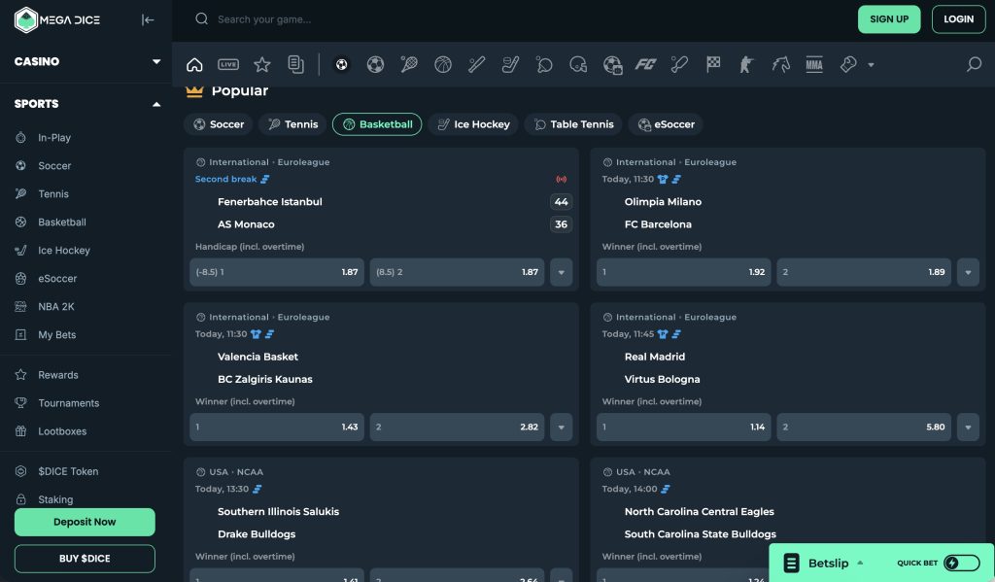The height and width of the screenshot is (582, 995).
Task: Switch to the Table Tennis tab
Action: [573, 124]
